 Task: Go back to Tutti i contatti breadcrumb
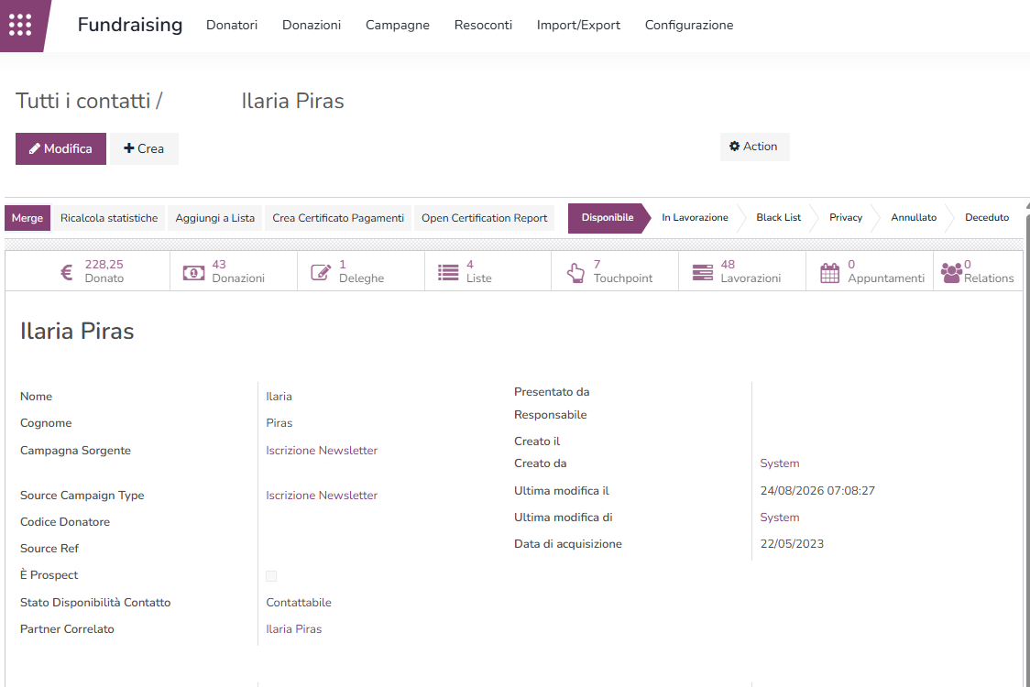point(82,101)
